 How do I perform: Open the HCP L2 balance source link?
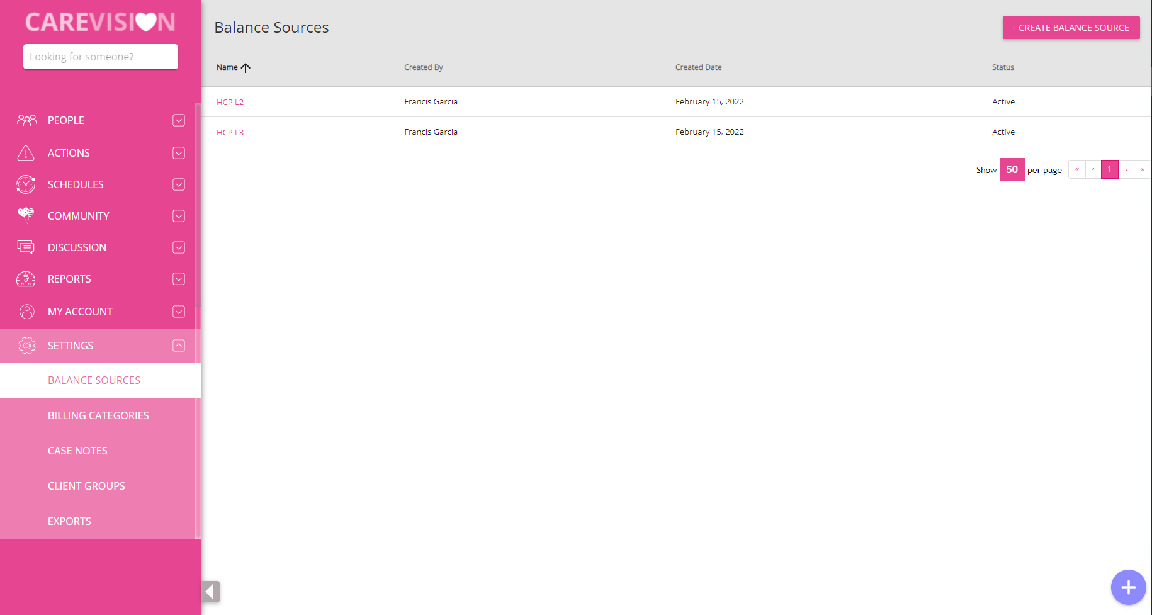(x=230, y=102)
